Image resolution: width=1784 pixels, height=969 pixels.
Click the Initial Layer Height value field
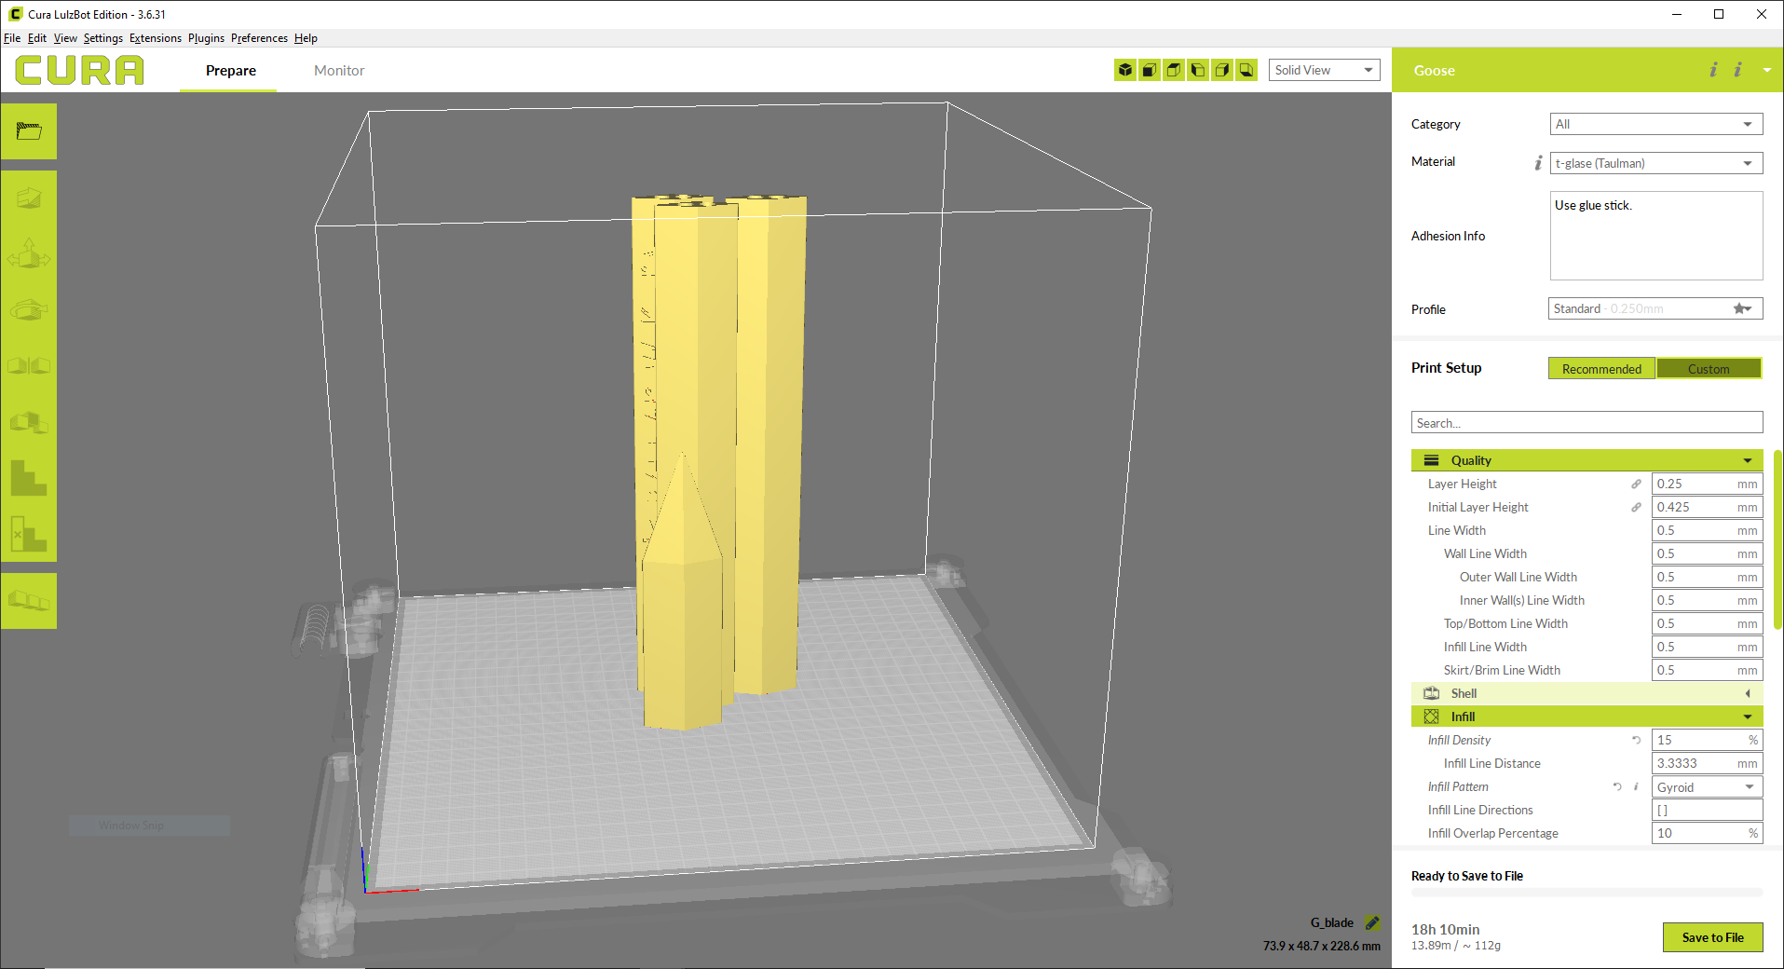coord(1707,507)
